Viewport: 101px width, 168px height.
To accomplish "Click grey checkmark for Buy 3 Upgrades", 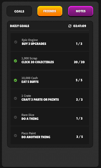I will (x=16, y=42).
